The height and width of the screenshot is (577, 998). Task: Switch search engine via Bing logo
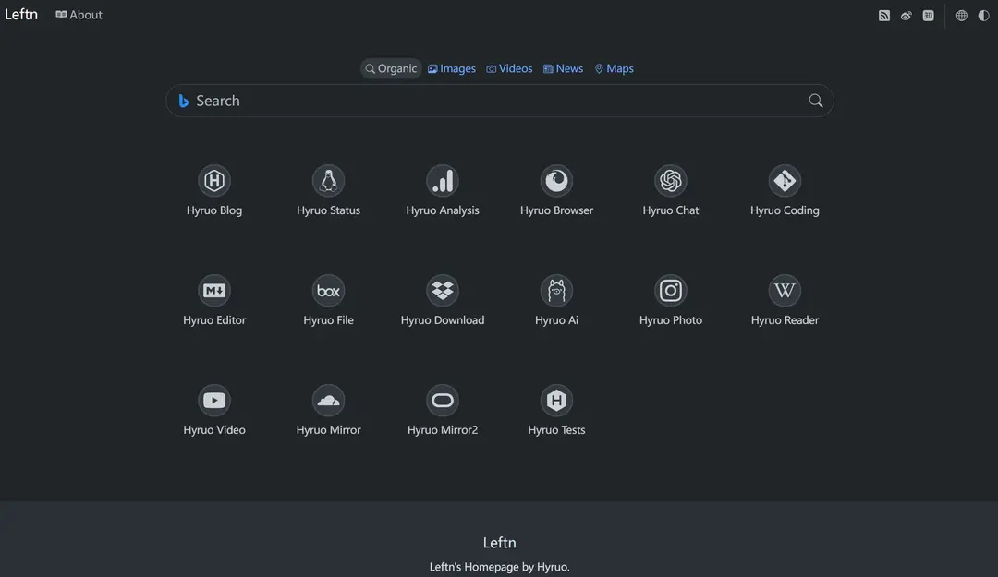pyautogui.click(x=184, y=102)
